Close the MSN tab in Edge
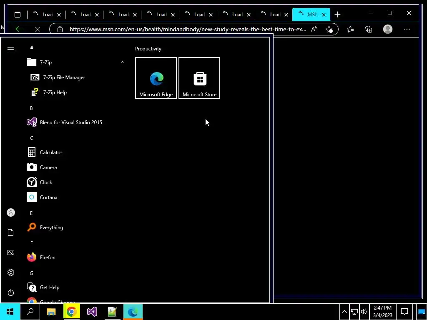427x320 pixels. 324,15
